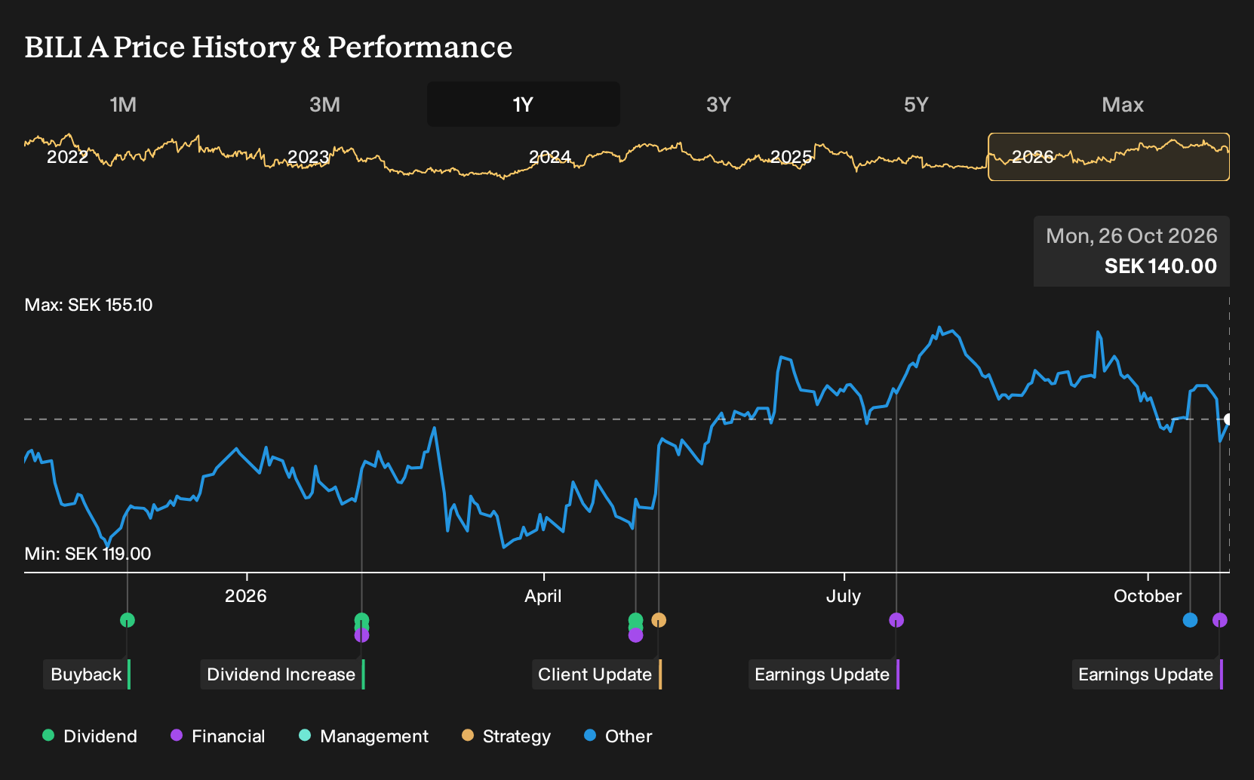Click the highlighted 2026 range in mini chart
Image resolution: width=1254 pixels, height=780 pixels.
(1108, 157)
